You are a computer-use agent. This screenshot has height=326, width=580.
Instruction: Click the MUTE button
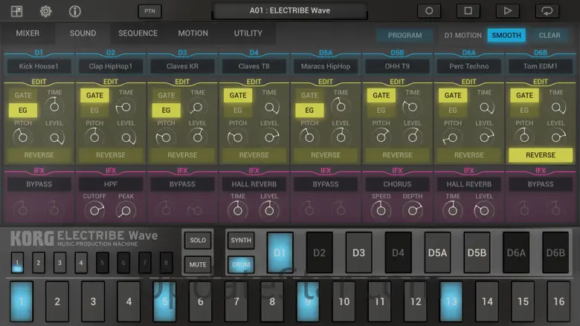pyautogui.click(x=197, y=264)
